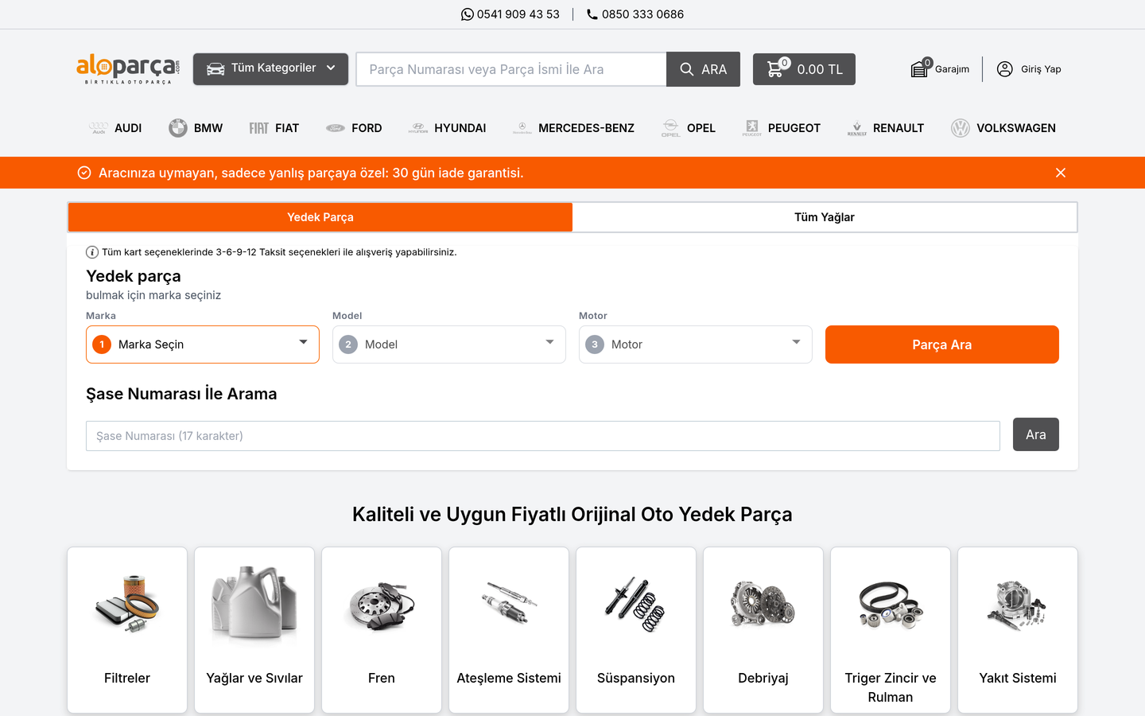Close the orange guarantee banner

1061,173
